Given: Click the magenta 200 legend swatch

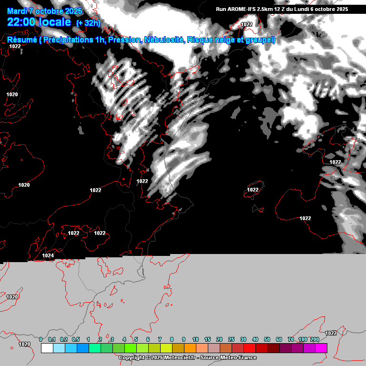Looking at the screenshot, I should pos(321,348).
